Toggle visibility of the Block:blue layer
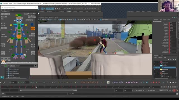Image resolution: width=179 pixels, height=100 pixels. [x=155, y=66]
